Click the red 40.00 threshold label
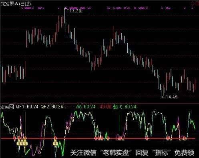Screen dimensions: 199x158 (105, 107)
